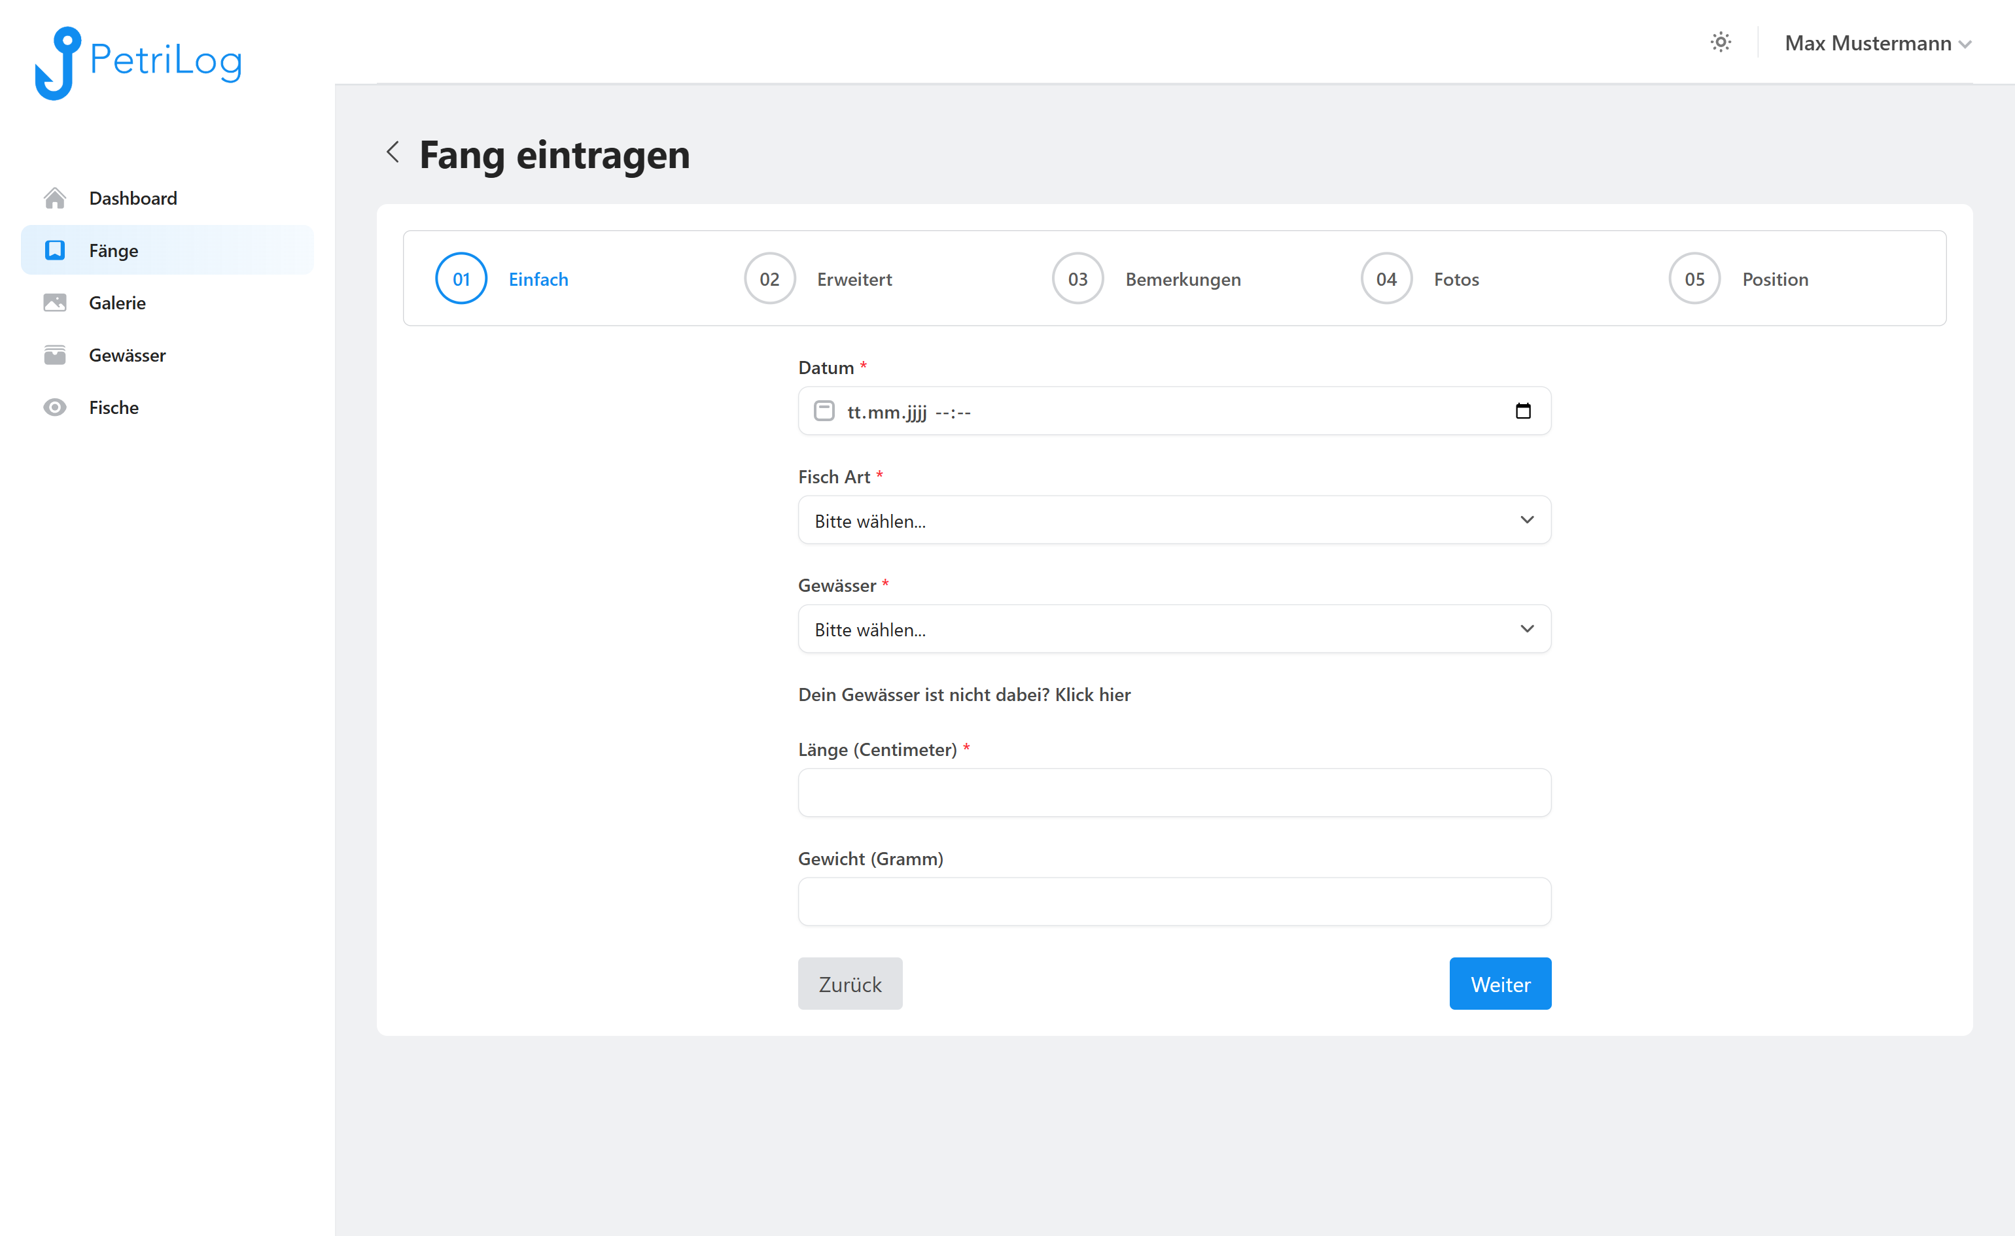Click the Fänge bookmark icon
Screen dimensions: 2015x1236
click(x=55, y=250)
